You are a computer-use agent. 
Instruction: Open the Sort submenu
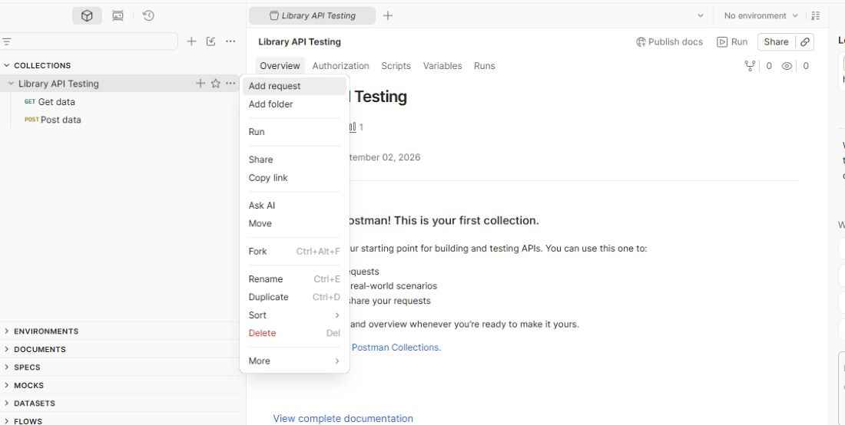[294, 315]
